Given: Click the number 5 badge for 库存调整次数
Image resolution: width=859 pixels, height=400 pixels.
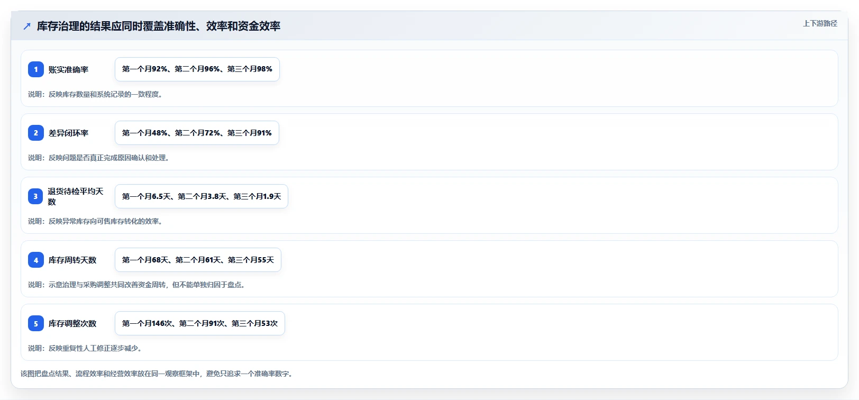Looking at the screenshot, I should (36, 323).
